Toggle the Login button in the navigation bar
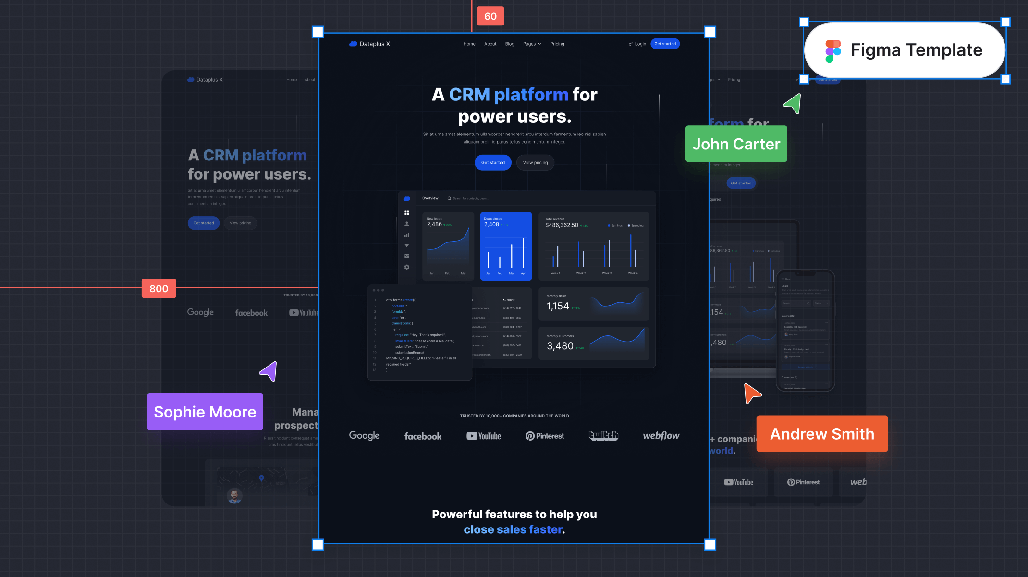The height and width of the screenshot is (577, 1028). coord(637,44)
